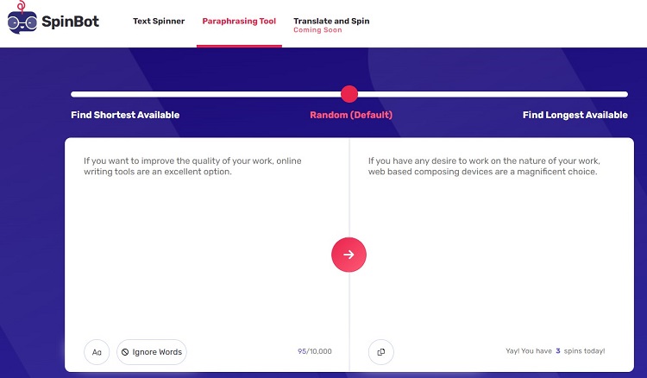Open the Ignore Words option

coord(152,352)
